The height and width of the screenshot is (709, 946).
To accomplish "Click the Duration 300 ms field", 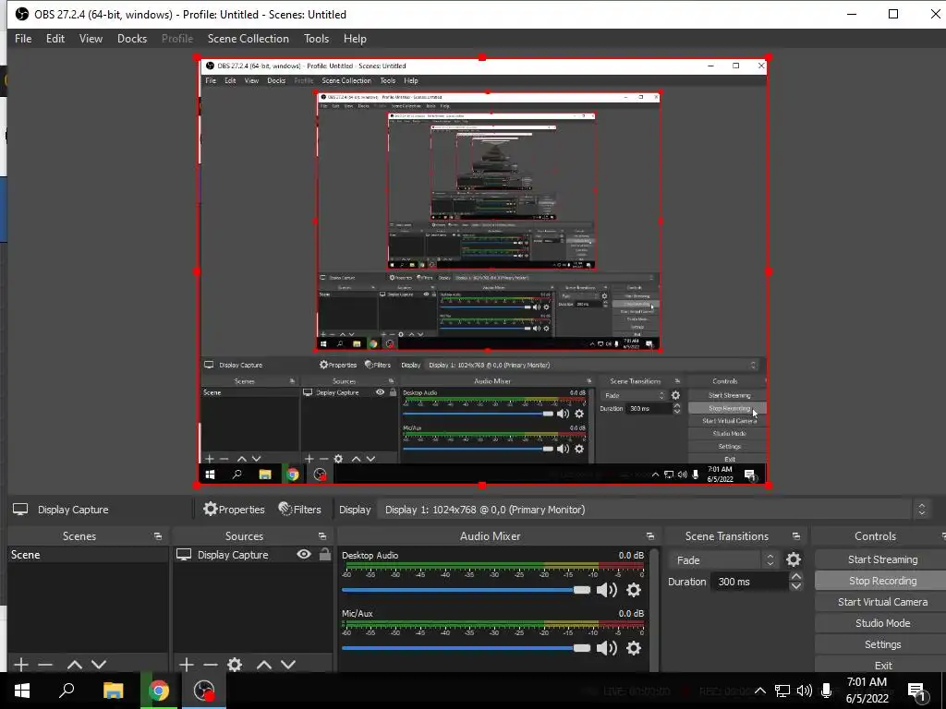I will click(750, 582).
